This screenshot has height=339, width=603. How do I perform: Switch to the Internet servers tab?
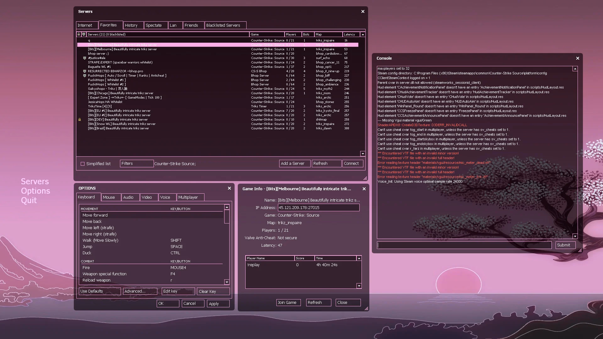[x=87, y=25]
